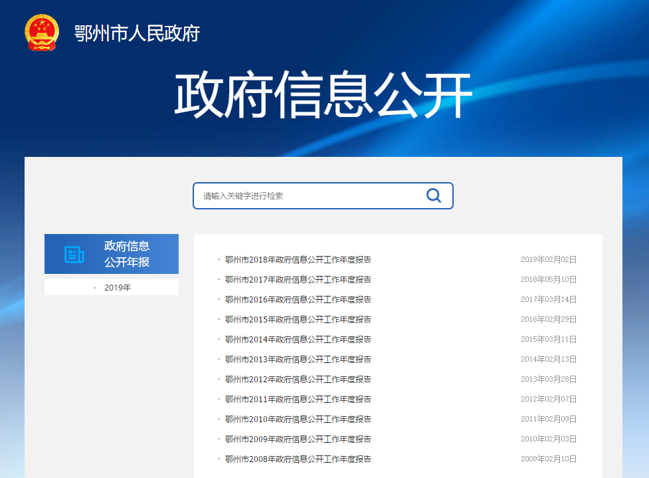Open 鄂州市人民政府 site title
This screenshot has height=478, width=649.
(137, 33)
